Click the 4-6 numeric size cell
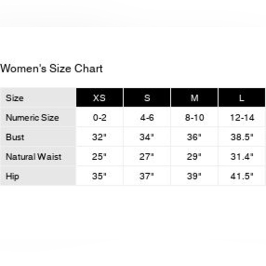Image resolution: width=266 pixels, height=266 pixels. pos(147,118)
